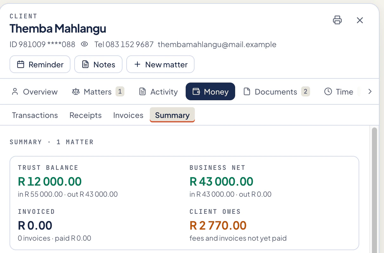
Task: Click the 'SUMMARY · 1 MATTER' heading
Action: point(52,142)
